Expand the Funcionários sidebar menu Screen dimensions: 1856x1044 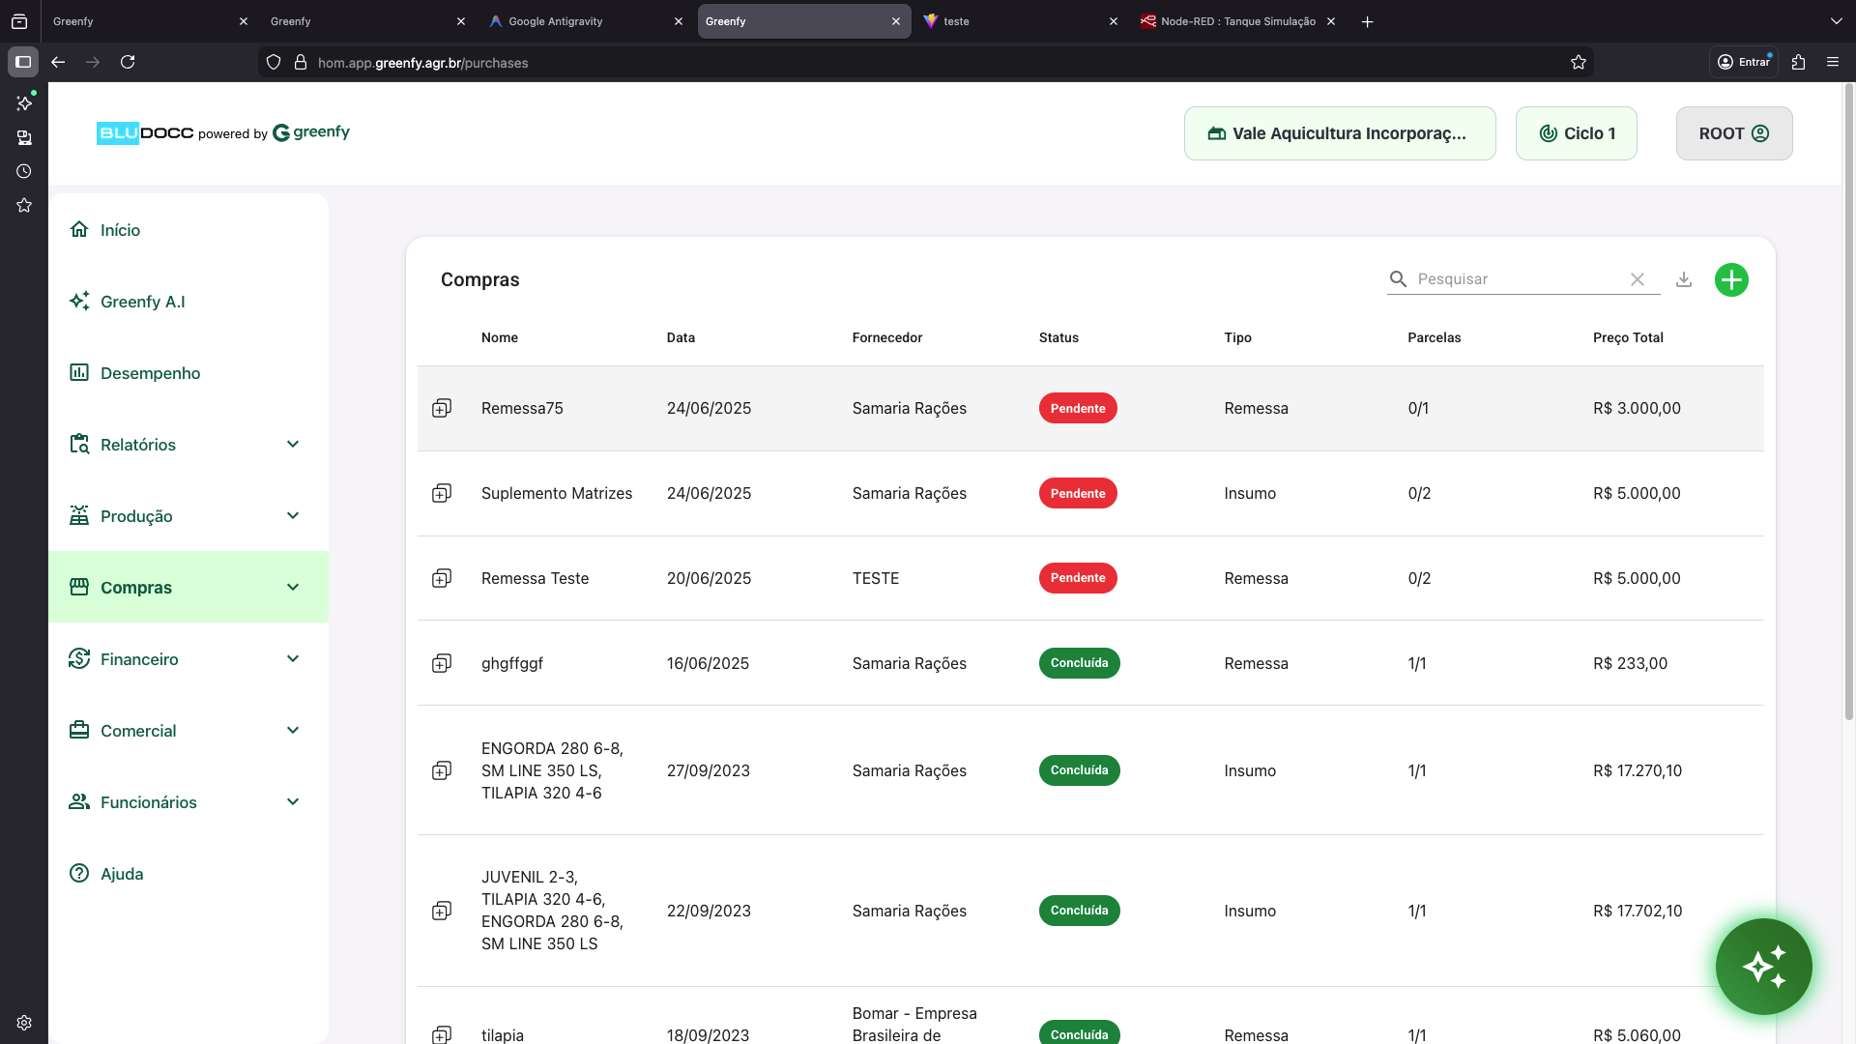(293, 802)
